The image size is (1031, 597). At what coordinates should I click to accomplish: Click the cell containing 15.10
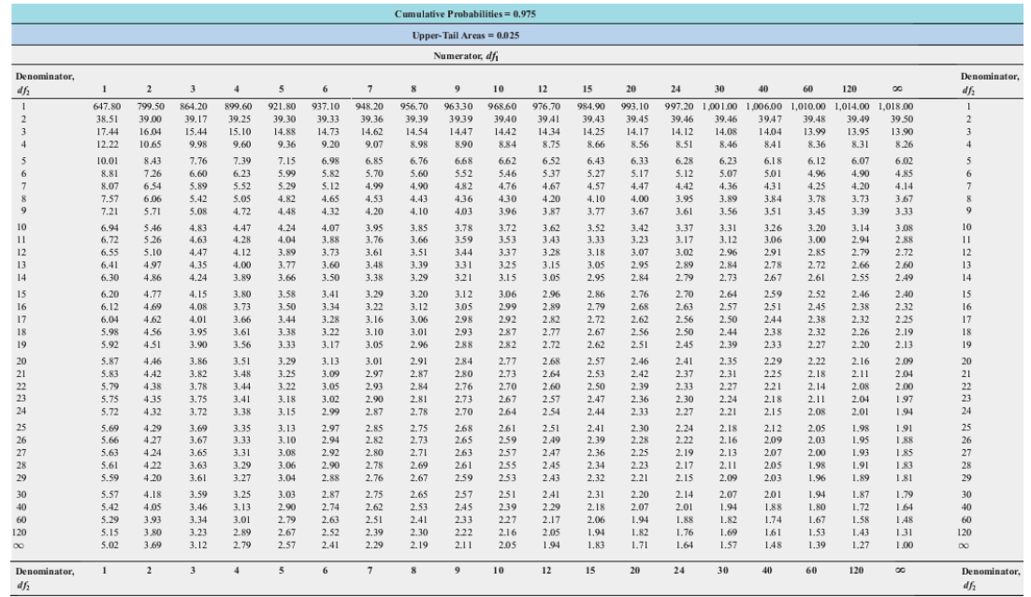coord(240,132)
